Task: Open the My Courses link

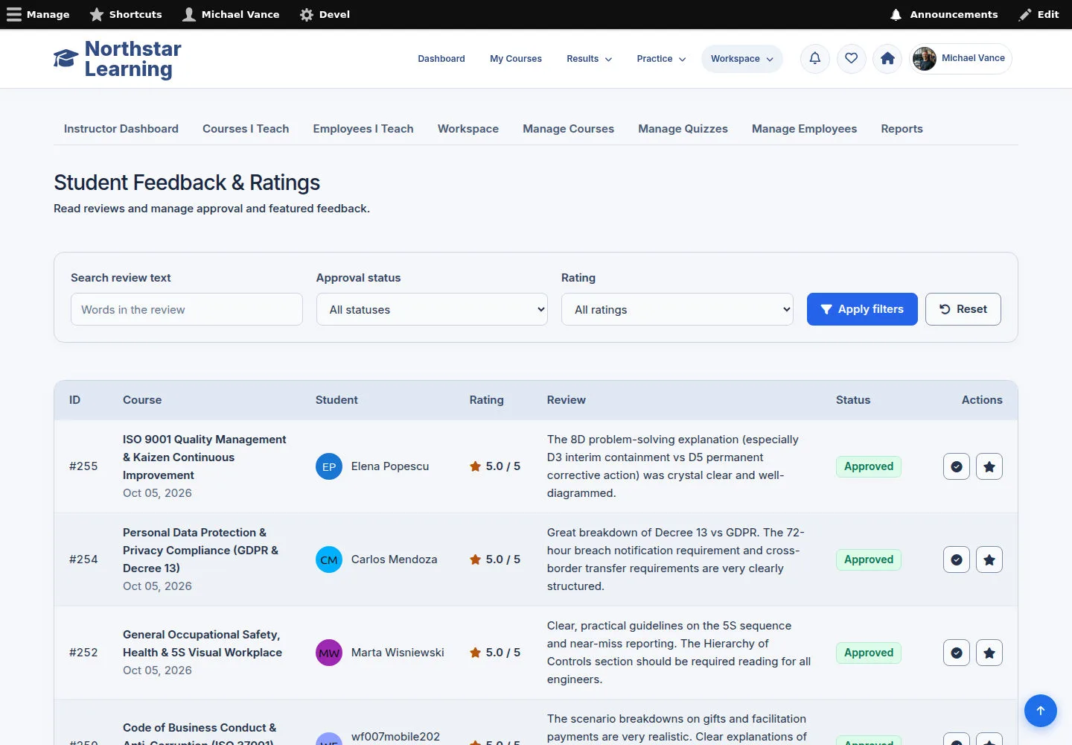Action: 516,59
